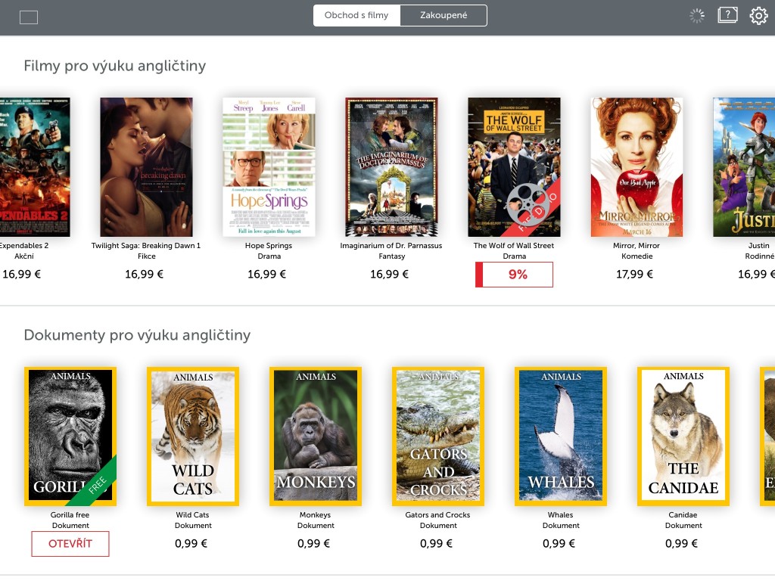Click the 17,99 € price for Mirror, Mirror
This screenshot has width=775, height=581.
pyautogui.click(x=634, y=274)
